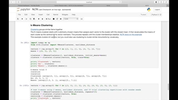Open Safari downloads icon
Image resolution: width=178 pixels, height=100 pixels.
(x=156, y=2)
